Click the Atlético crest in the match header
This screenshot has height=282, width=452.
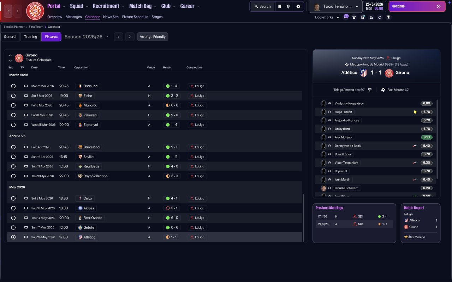[364, 73]
